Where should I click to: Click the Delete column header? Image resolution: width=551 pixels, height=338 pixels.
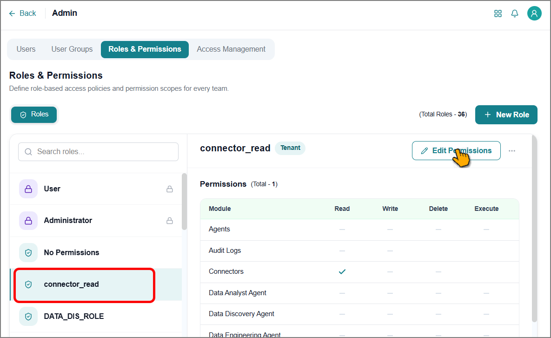[438, 209]
